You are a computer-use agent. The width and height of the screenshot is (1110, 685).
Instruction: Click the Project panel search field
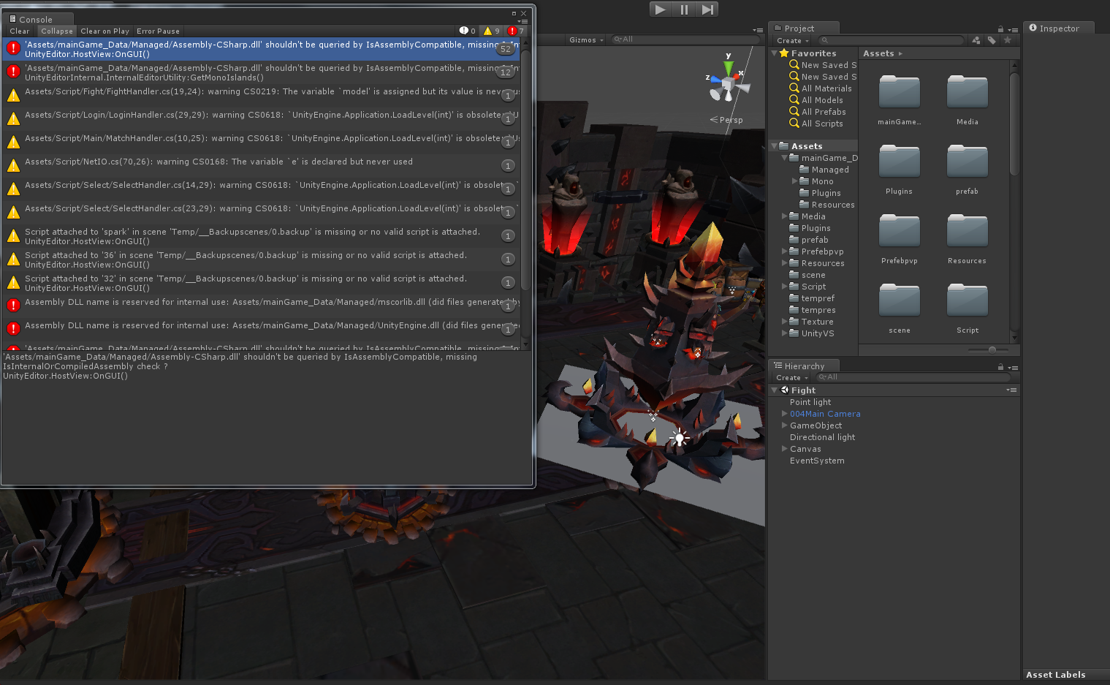tap(892, 40)
